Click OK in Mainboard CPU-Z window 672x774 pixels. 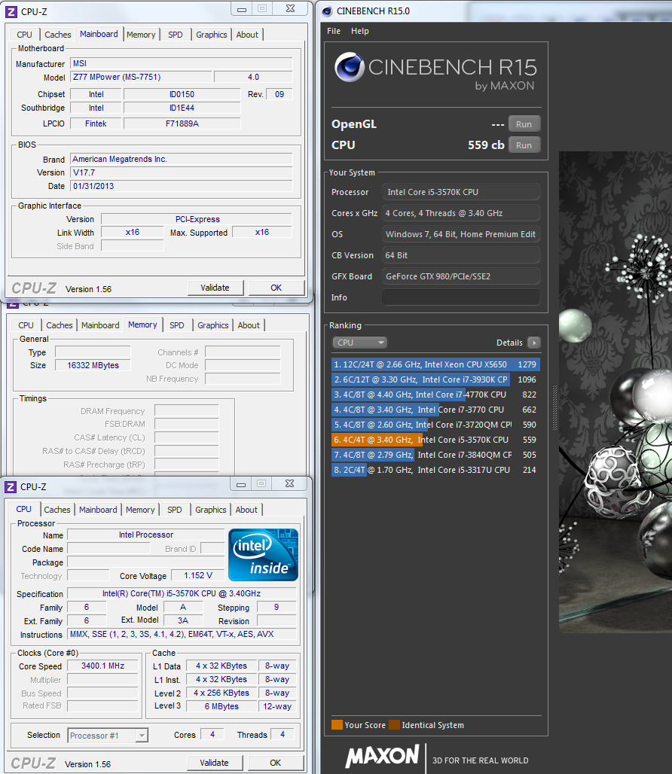276,288
